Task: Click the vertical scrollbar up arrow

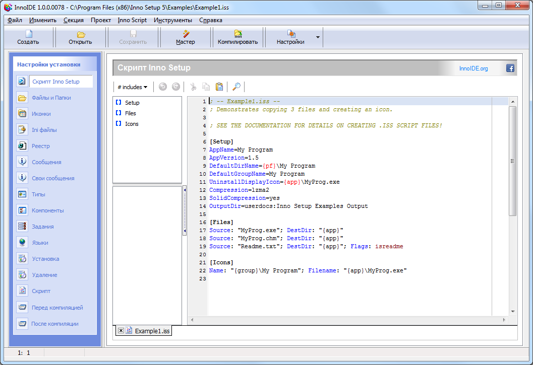Action: click(x=513, y=102)
